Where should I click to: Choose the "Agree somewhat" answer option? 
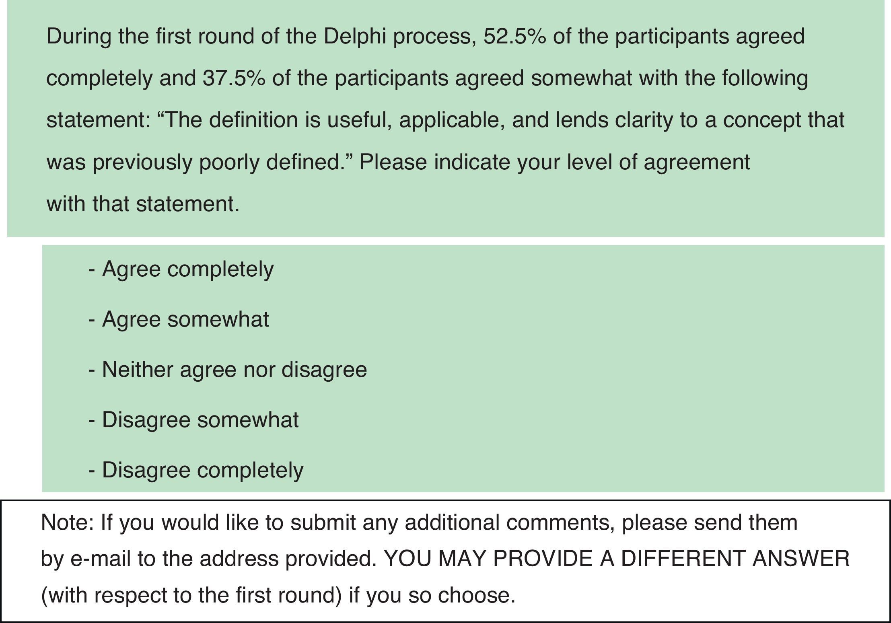pos(185,319)
